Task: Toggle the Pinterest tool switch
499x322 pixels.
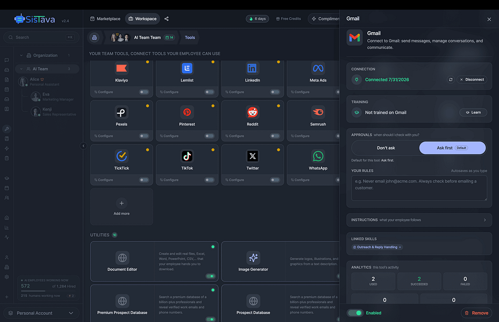Action: (x=209, y=136)
